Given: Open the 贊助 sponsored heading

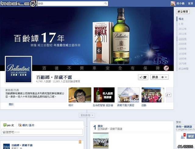Looking at the screenshot, I should [179, 122].
